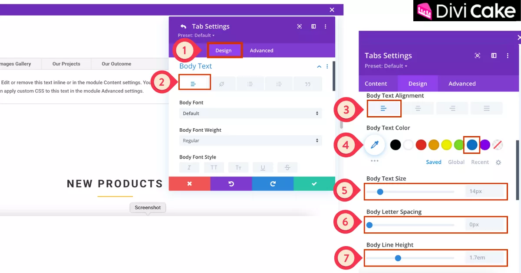This screenshot has width=521, height=273.
Task: Switch to Design tab in Tabs Settings
Action: click(418, 84)
